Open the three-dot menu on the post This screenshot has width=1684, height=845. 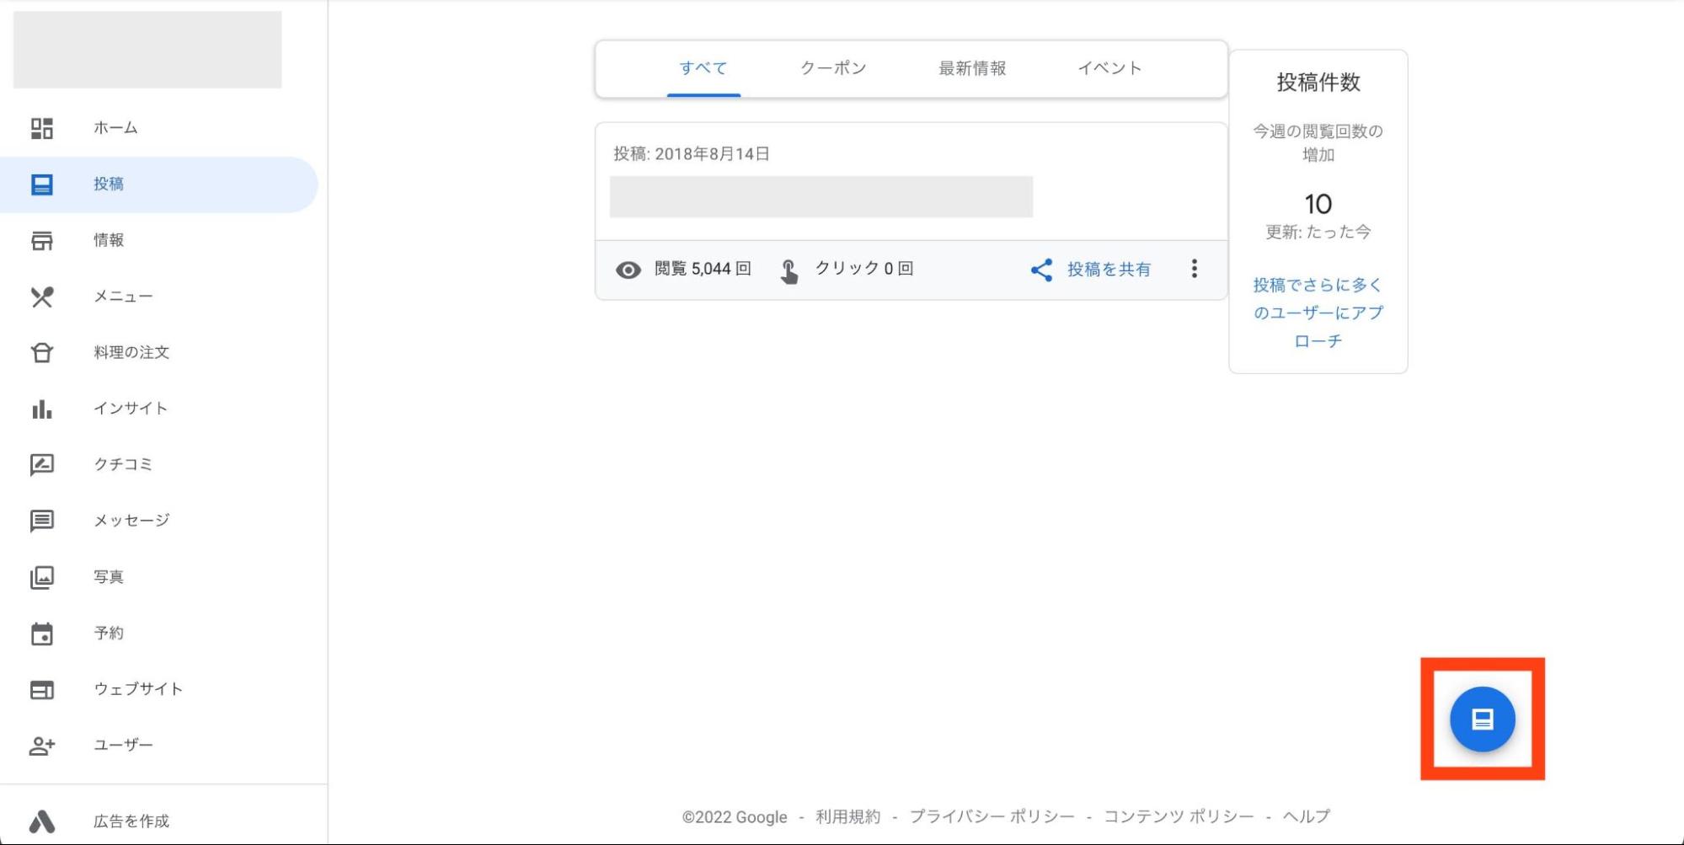point(1194,269)
